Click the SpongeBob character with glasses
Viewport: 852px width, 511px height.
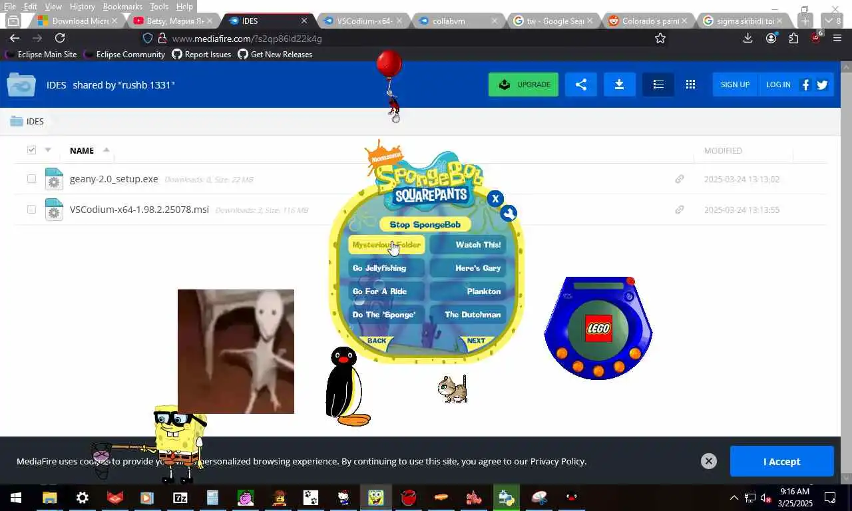pos(178,442)
